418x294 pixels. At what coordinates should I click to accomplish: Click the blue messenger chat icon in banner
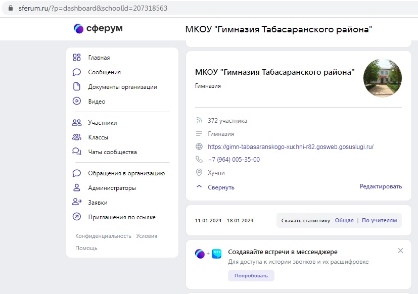[217, 254]
